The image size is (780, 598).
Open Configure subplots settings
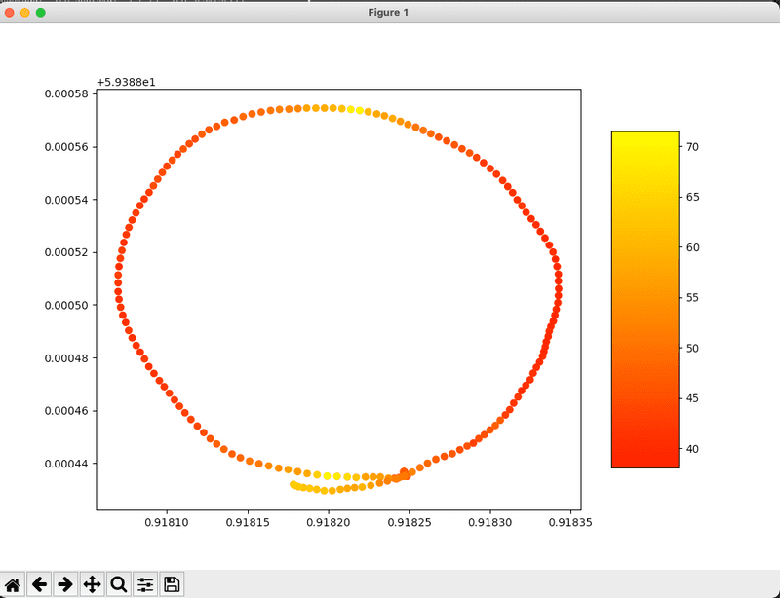145,583
